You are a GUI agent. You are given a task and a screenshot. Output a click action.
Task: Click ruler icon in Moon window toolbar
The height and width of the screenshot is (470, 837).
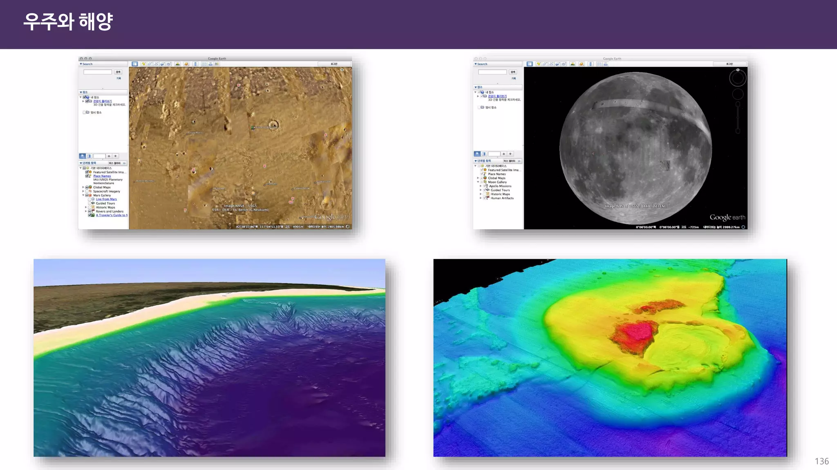pos(591,64)
